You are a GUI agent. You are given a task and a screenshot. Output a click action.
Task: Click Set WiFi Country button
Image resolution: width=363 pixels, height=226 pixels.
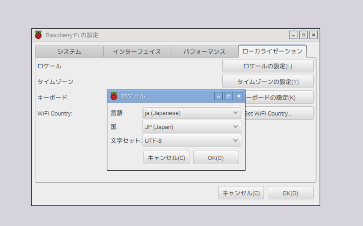(x=279, y=113)
